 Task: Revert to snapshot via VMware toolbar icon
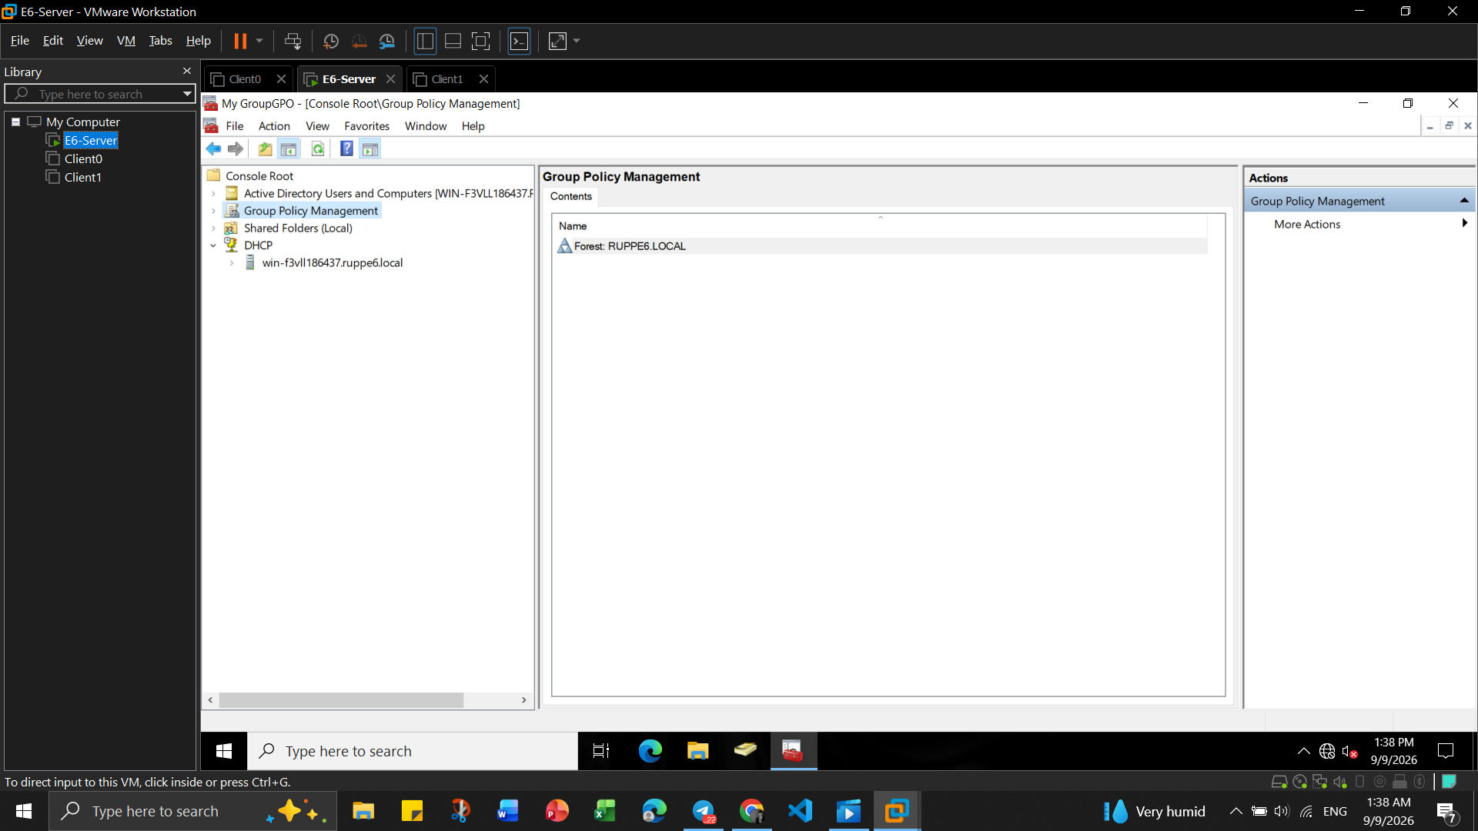(x=359, y=42)
